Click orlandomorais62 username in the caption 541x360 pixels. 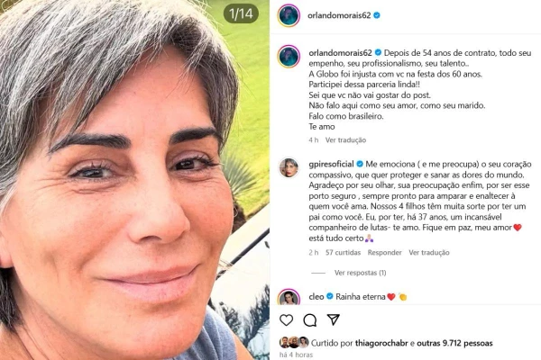340,53
